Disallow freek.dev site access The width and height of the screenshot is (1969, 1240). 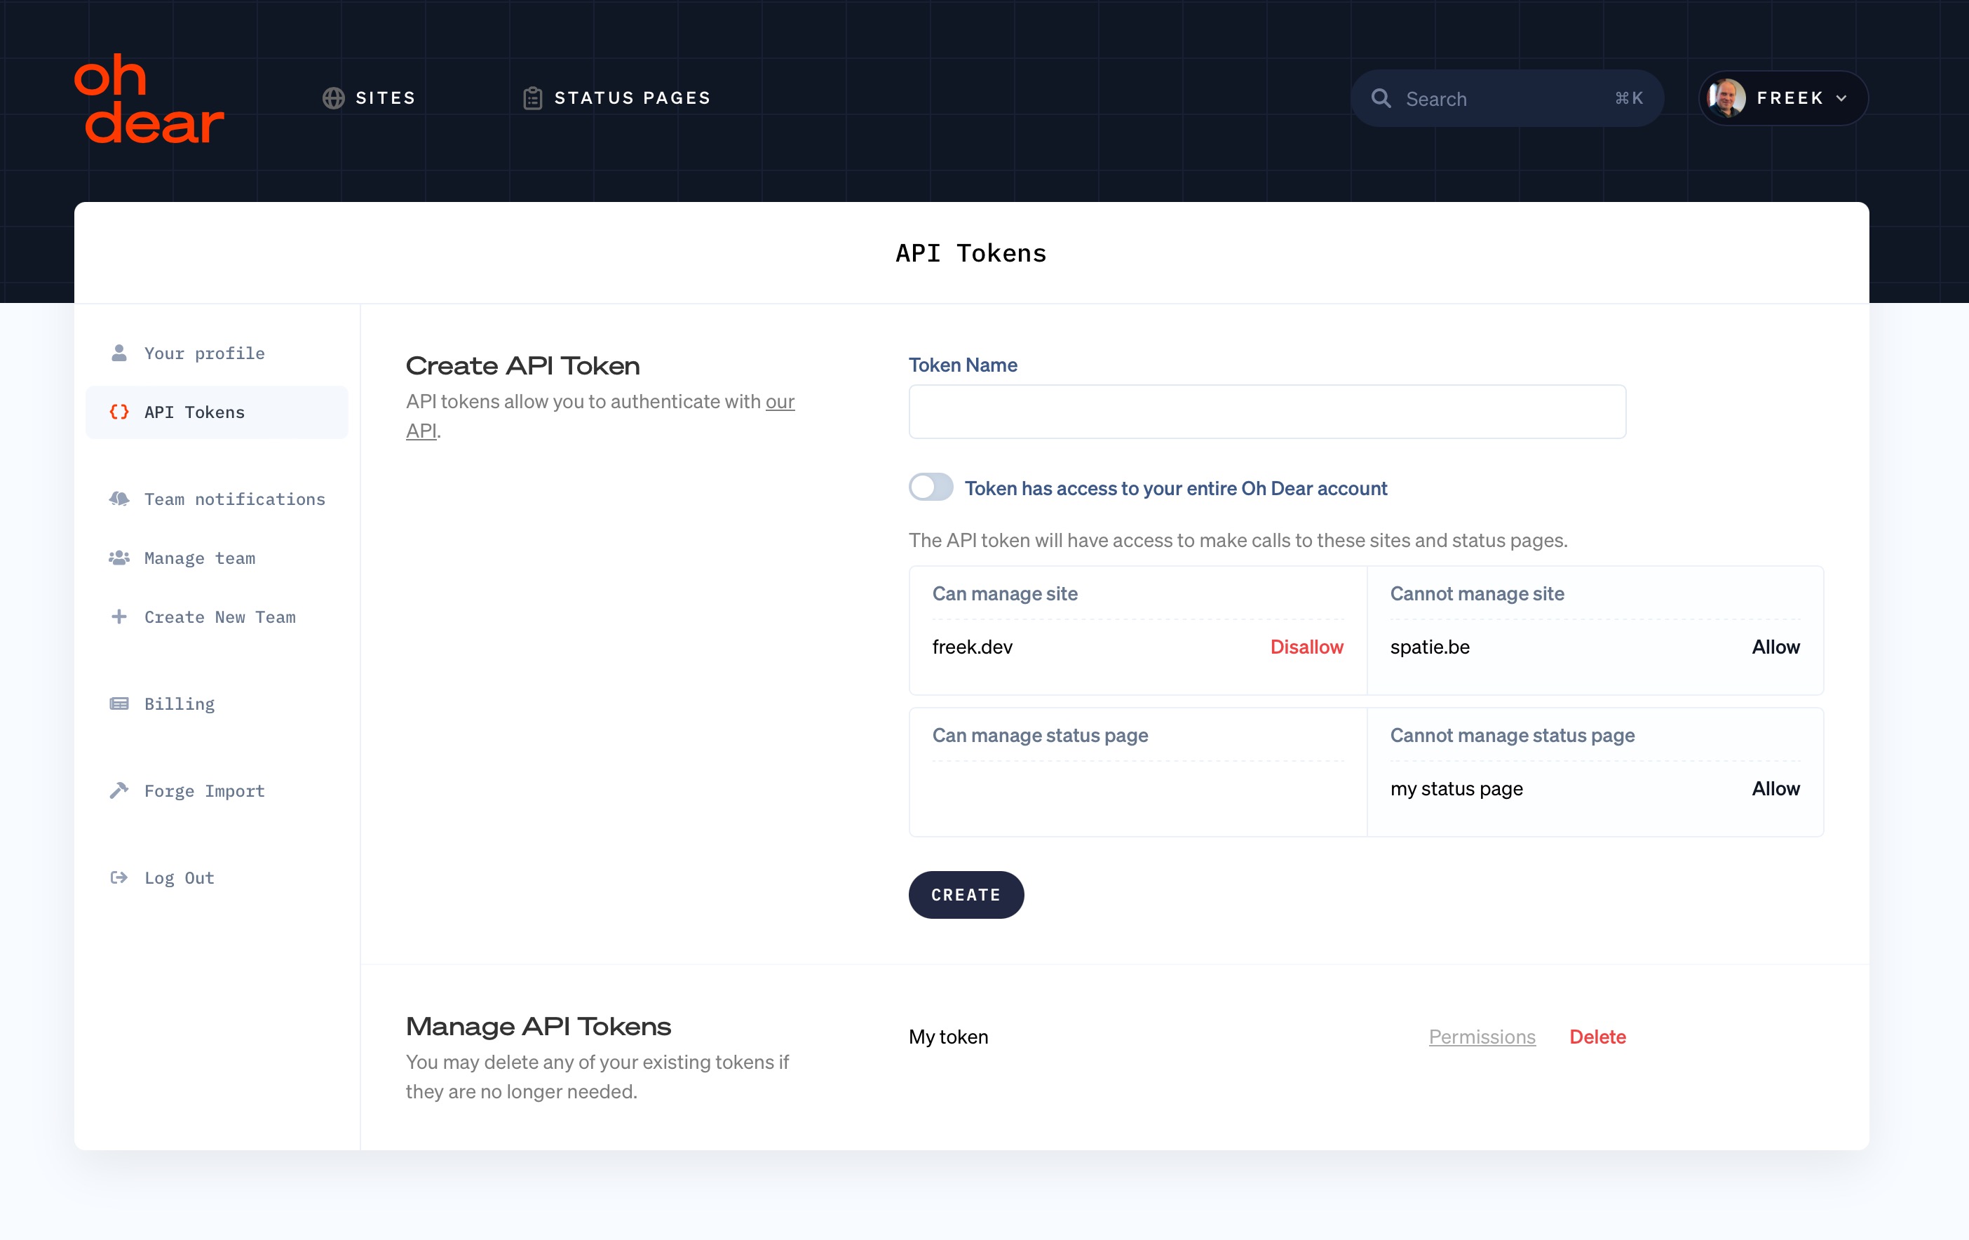click(1306, 646)
